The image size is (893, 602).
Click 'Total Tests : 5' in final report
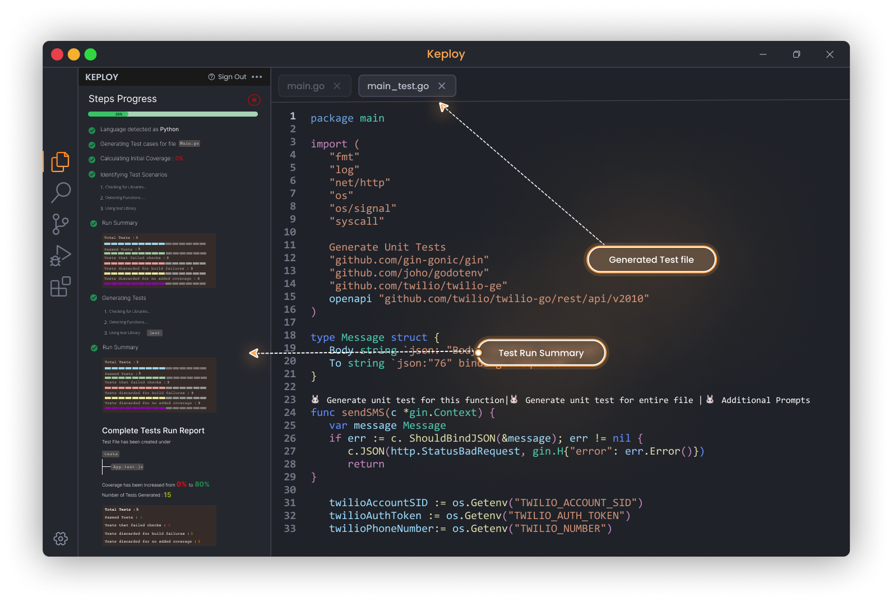122,510
